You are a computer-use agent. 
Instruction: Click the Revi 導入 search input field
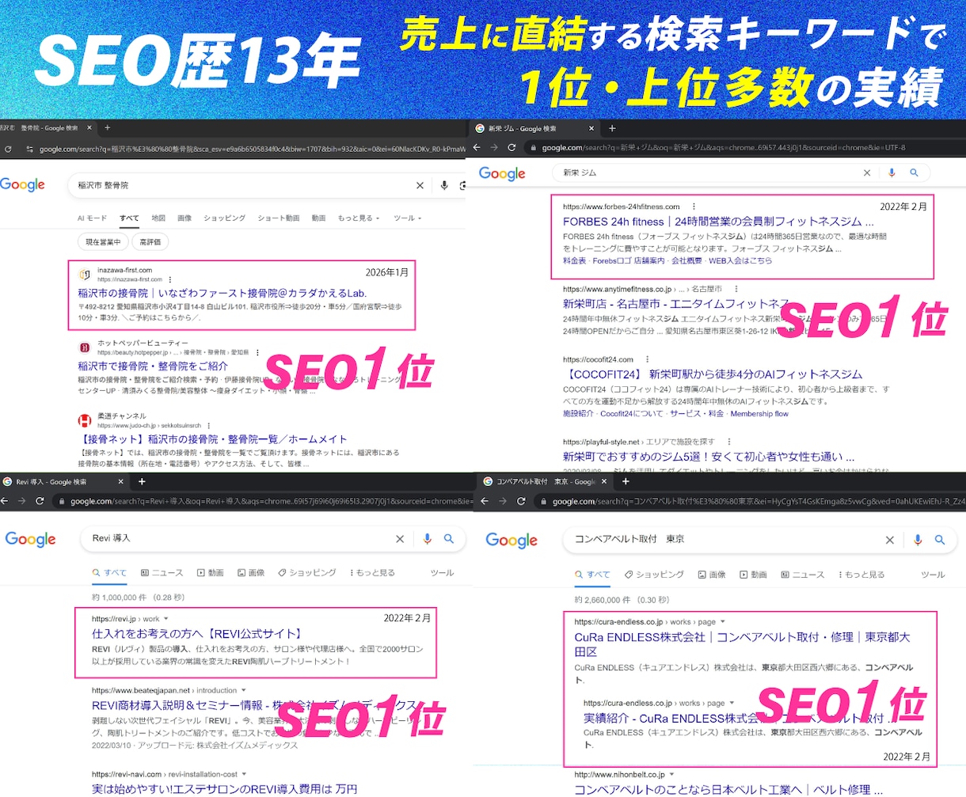(241, 539)
